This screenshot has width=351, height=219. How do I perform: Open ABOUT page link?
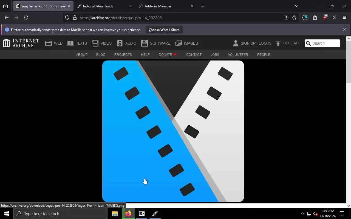coord(81,54)
